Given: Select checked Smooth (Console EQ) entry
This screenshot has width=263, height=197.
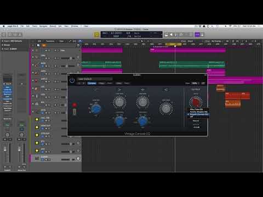Looking at the screenshot, I should 198,114.
